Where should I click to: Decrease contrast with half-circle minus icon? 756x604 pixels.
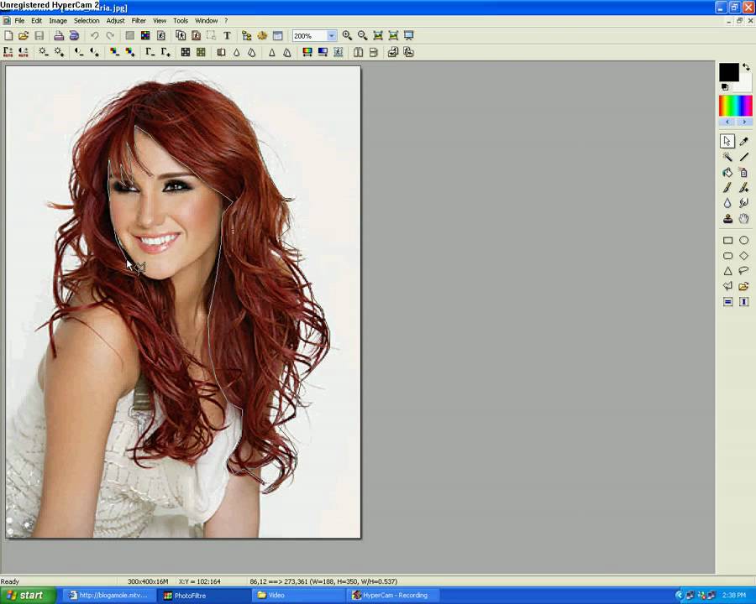point(79,52)
